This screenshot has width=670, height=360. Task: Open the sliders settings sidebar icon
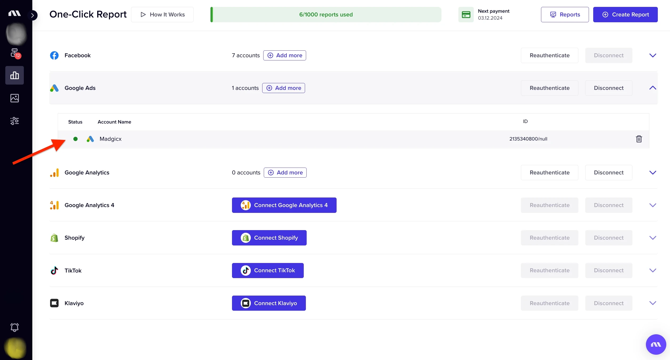(x=15, y=121)
